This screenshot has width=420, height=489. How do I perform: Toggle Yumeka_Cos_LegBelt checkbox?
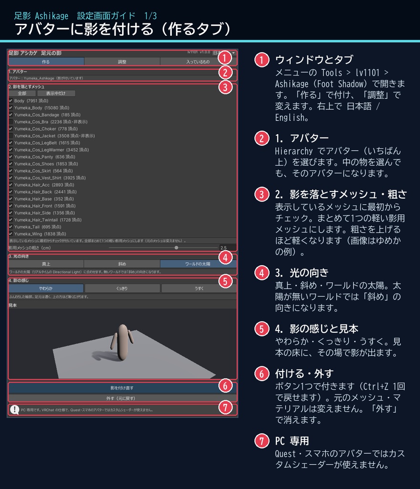[x=10, y=143]
